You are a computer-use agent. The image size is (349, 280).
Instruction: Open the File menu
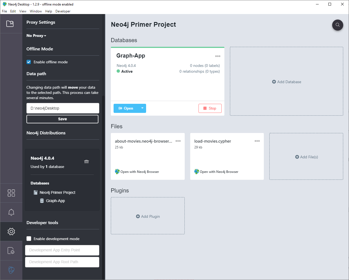4,11
